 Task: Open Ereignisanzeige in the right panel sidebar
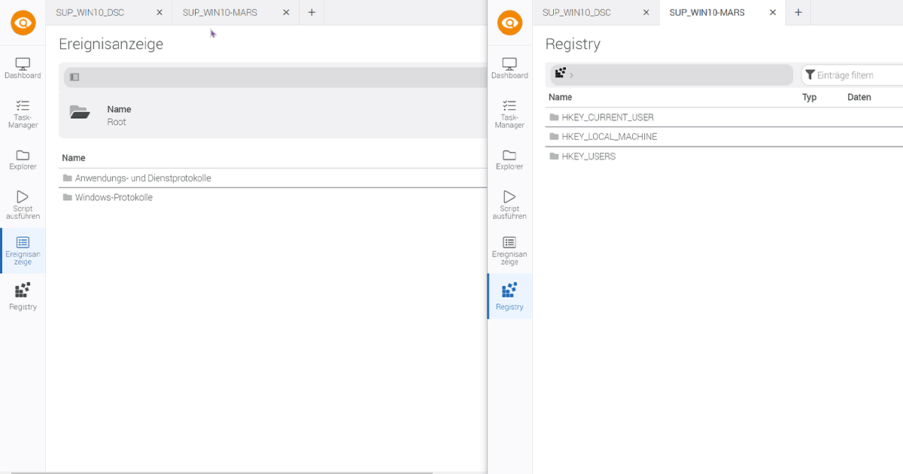(x=509, y=250)
